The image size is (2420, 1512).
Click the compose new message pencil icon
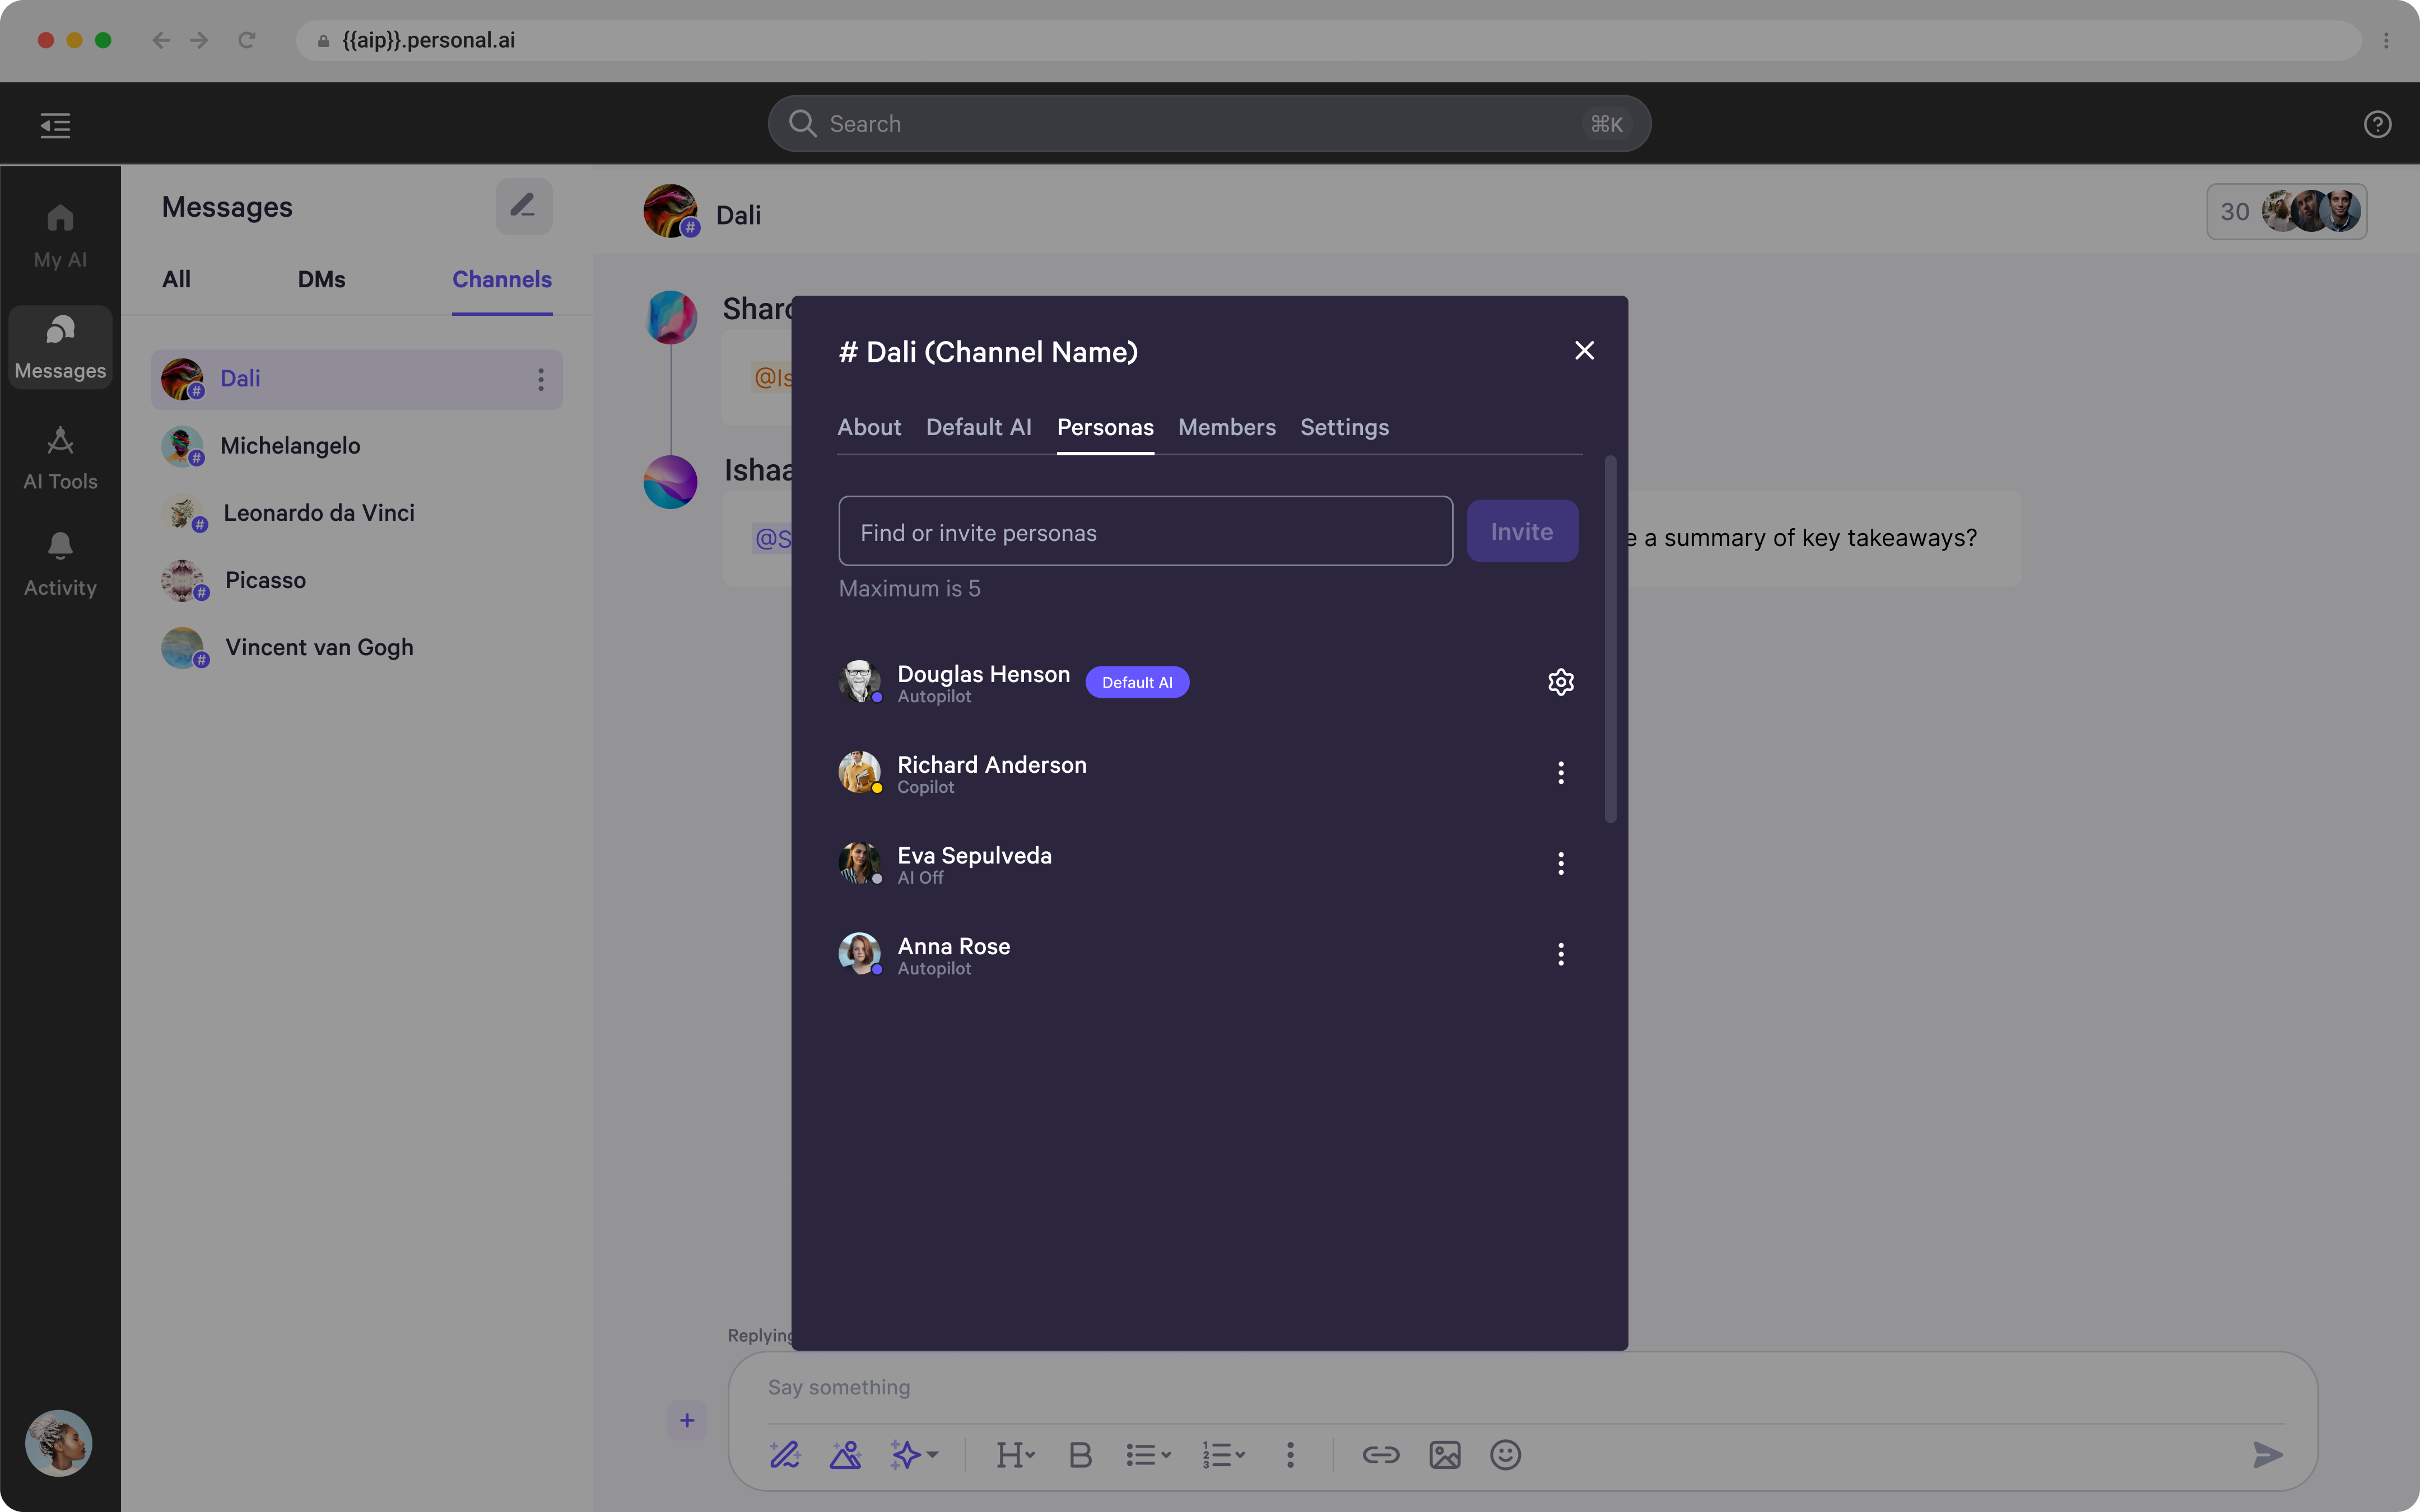(523, 207)
